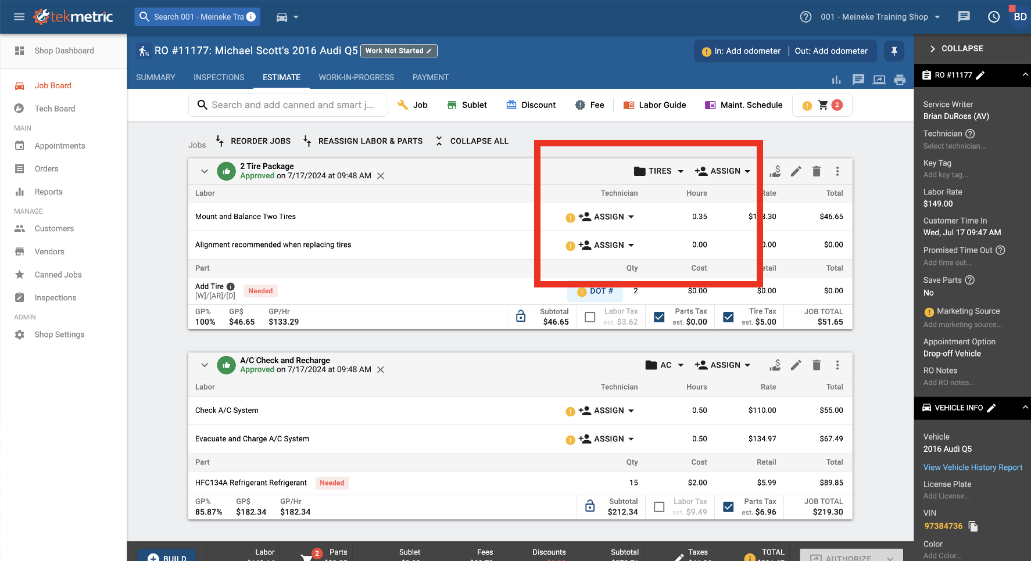Image resolution: width=1031 pixels, height=561 pixels.
Task: Open View Vehicle History Report link
Action: 973,468
